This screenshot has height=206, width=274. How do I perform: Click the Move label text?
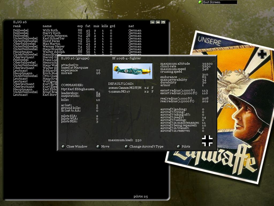pyautogui.click(x=105, y=146)
